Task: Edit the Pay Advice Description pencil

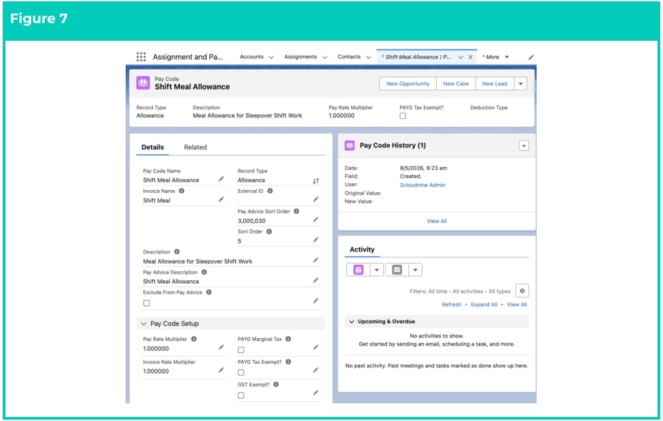Action: pos(316,280)
